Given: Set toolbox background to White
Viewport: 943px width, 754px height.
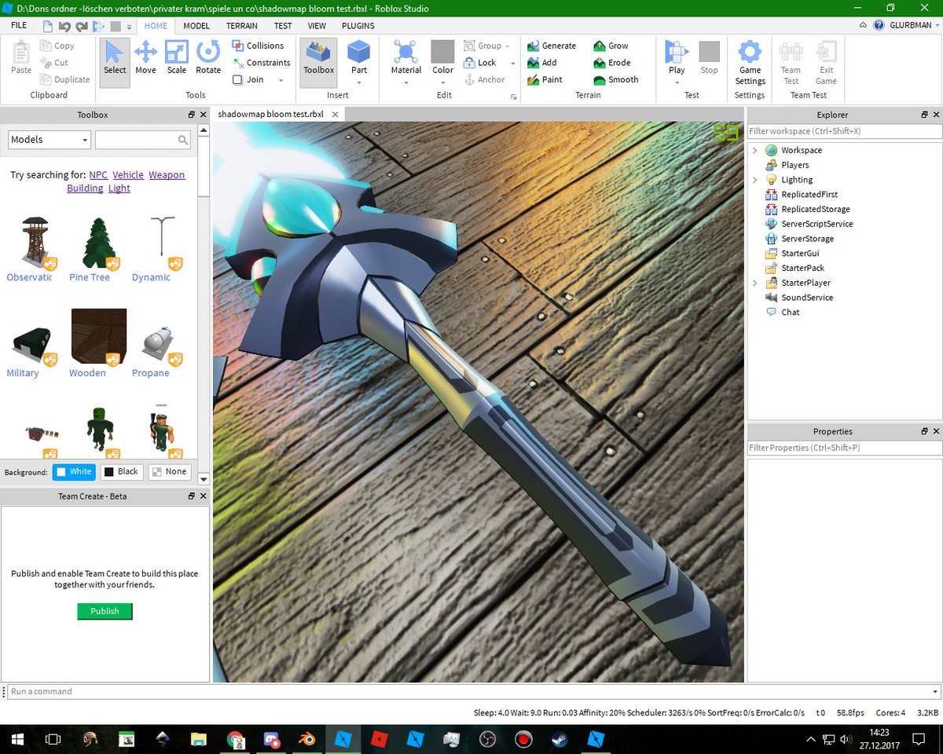Looking at the screenshot, I should (74, 472).
